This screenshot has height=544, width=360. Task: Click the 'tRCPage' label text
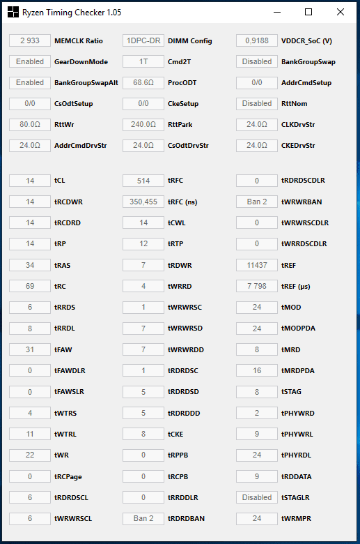[68, 476]
